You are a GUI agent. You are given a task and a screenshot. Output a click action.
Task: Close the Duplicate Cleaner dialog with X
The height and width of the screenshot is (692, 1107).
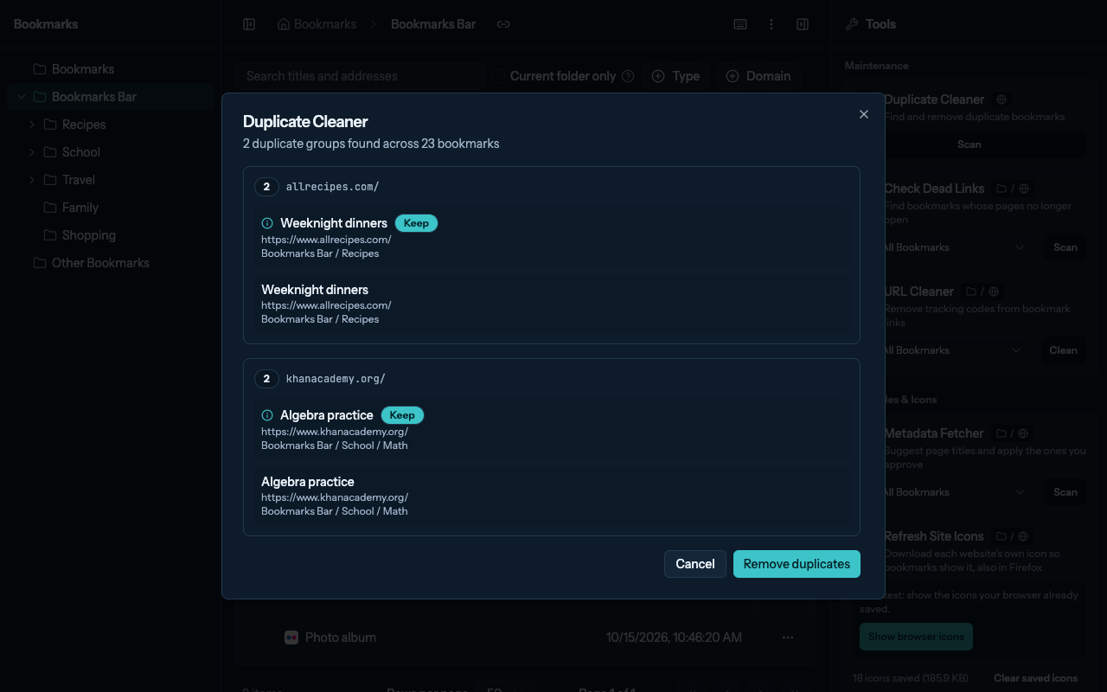click(x=863, y=114)
